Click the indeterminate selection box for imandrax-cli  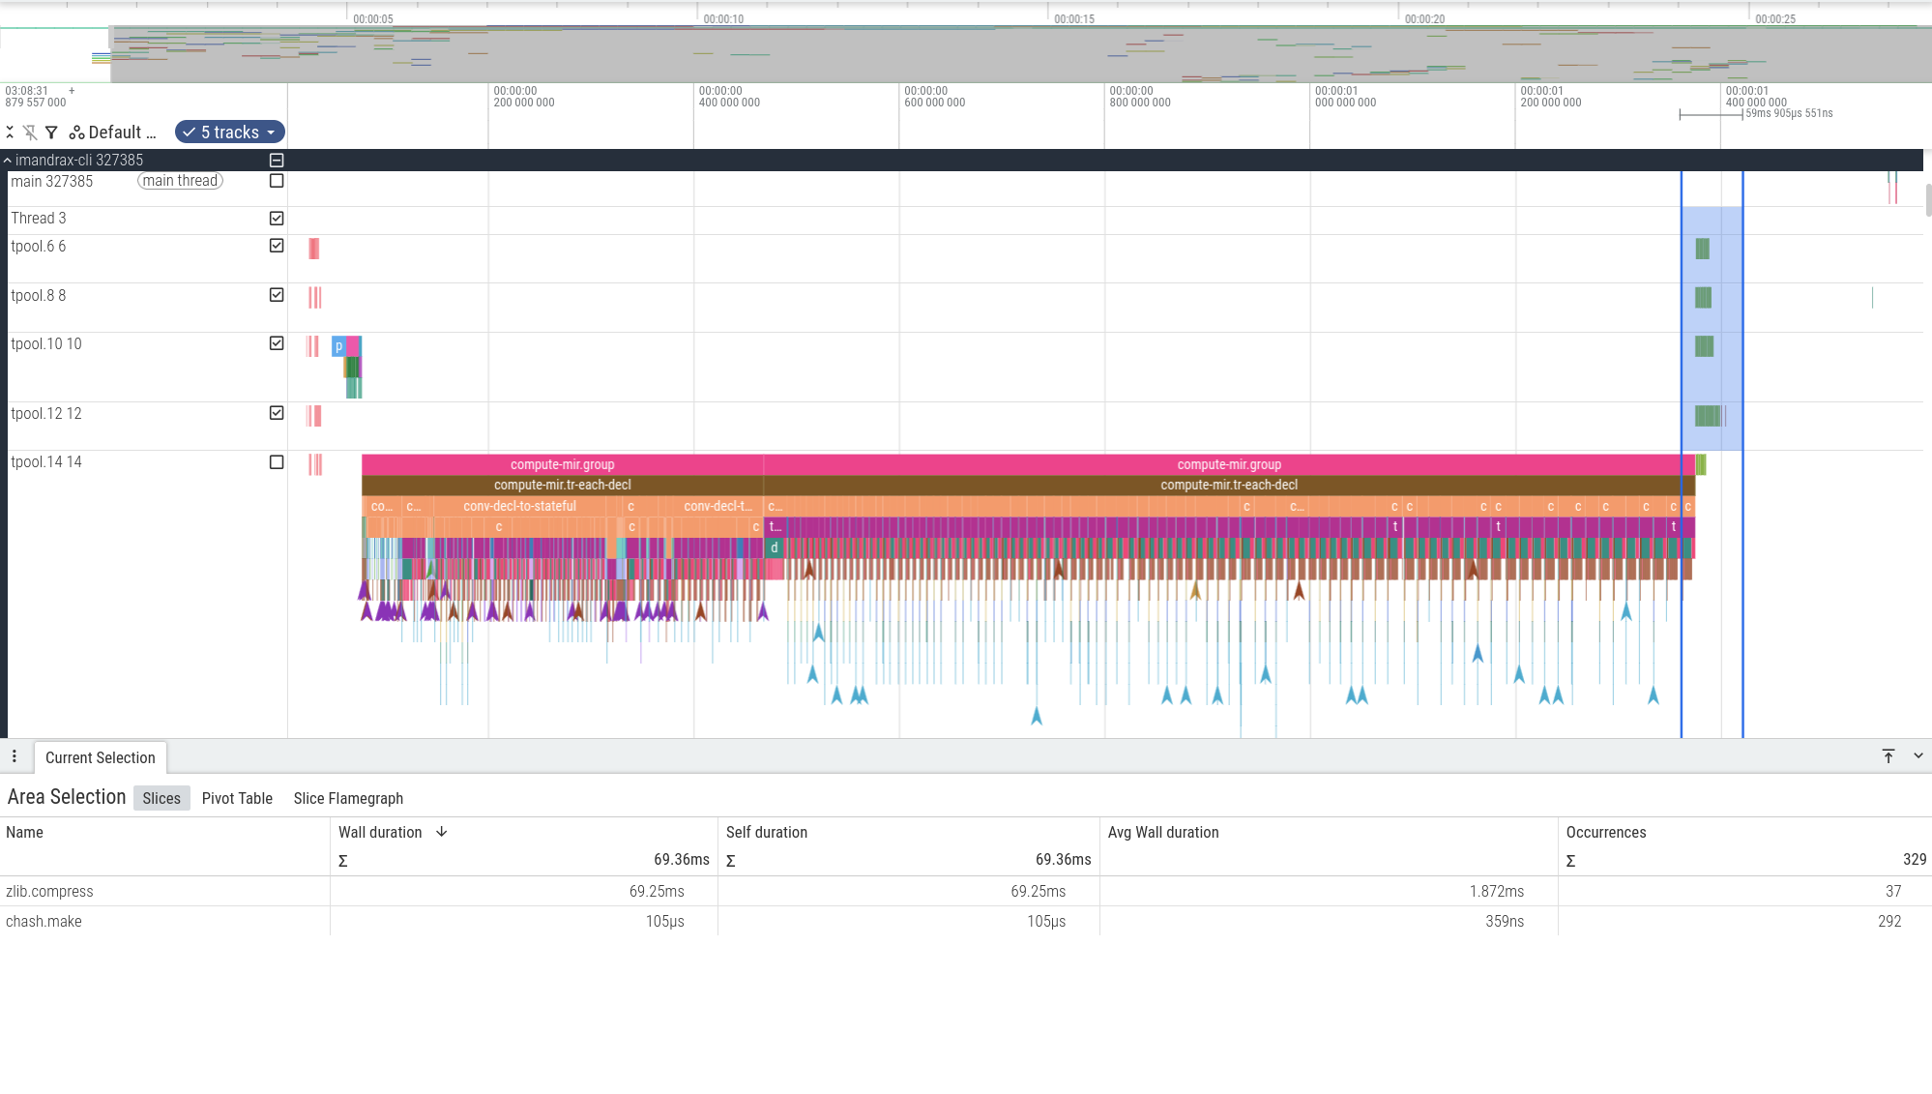pos(277,161)
